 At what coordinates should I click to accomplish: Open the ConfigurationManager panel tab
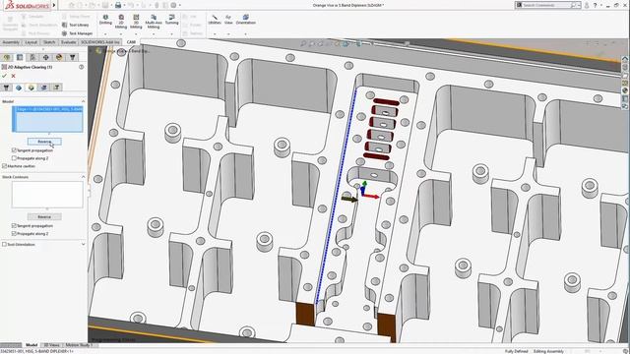[x=32, y=57]
